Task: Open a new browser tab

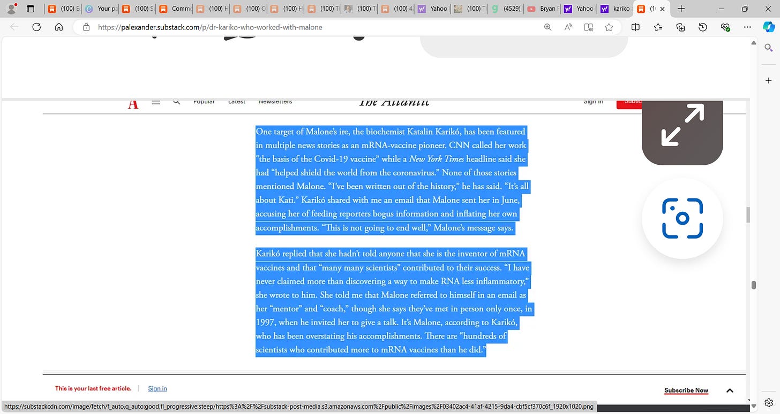Action: tap(681, 9)
